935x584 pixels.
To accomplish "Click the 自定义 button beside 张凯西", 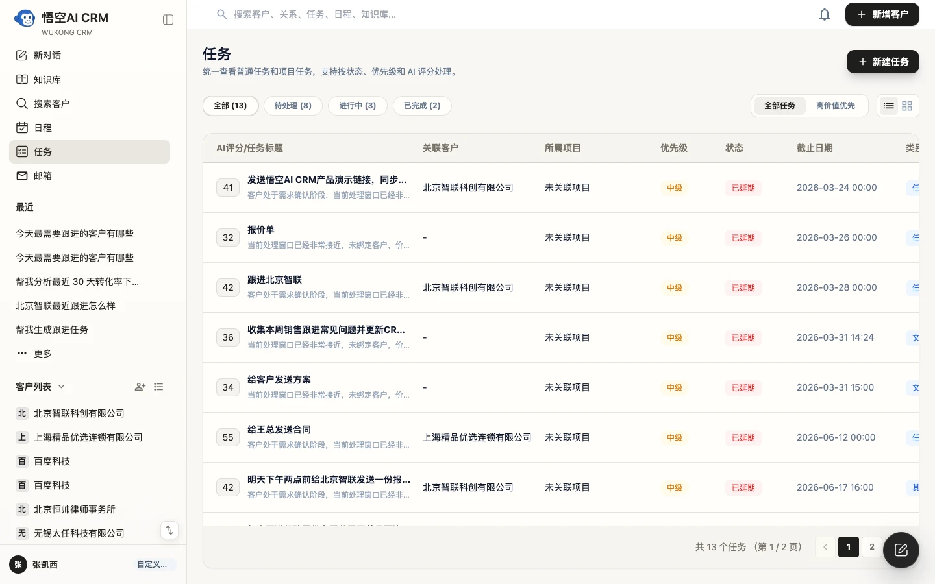I will click(x=152, y=565).
